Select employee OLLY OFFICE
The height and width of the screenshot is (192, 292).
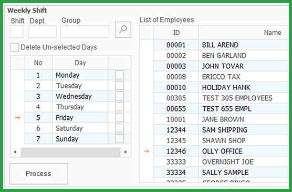tap(244, 151)
